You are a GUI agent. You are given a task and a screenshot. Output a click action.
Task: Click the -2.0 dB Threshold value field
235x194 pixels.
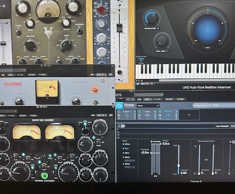pos(145,153)
